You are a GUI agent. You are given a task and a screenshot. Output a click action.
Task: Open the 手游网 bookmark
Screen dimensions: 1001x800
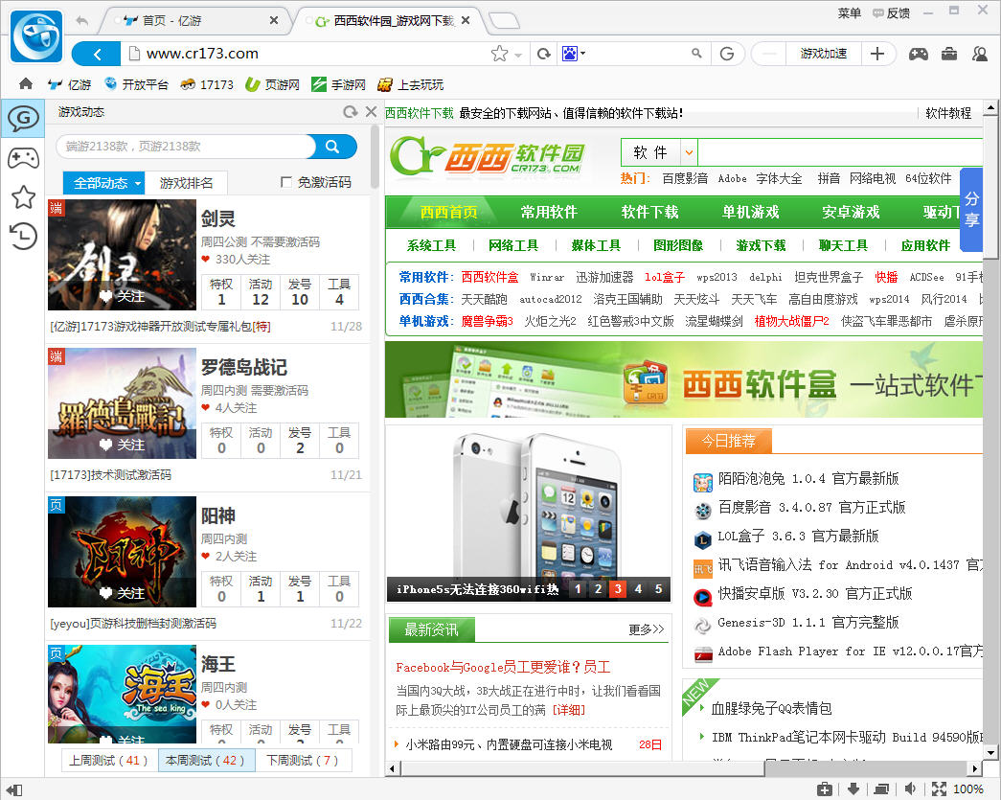338,84
